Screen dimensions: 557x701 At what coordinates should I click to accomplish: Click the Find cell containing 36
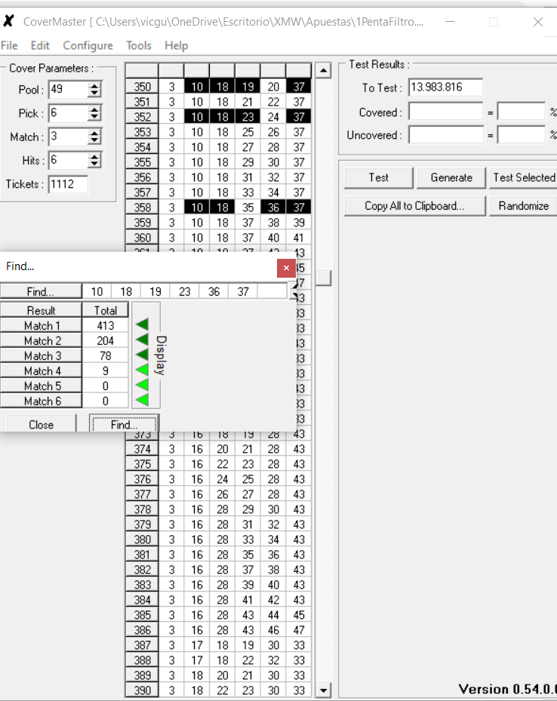tap(214, 291)
